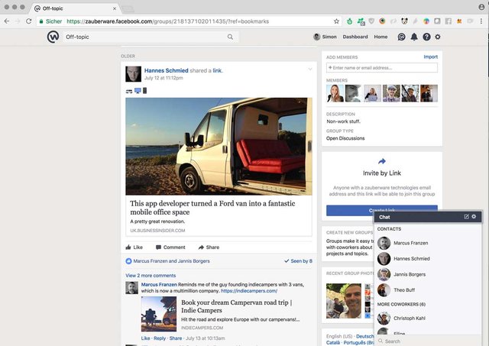Open chat with Jannis Borgers
Screen dimensions: 489x346
pos(427,274)
